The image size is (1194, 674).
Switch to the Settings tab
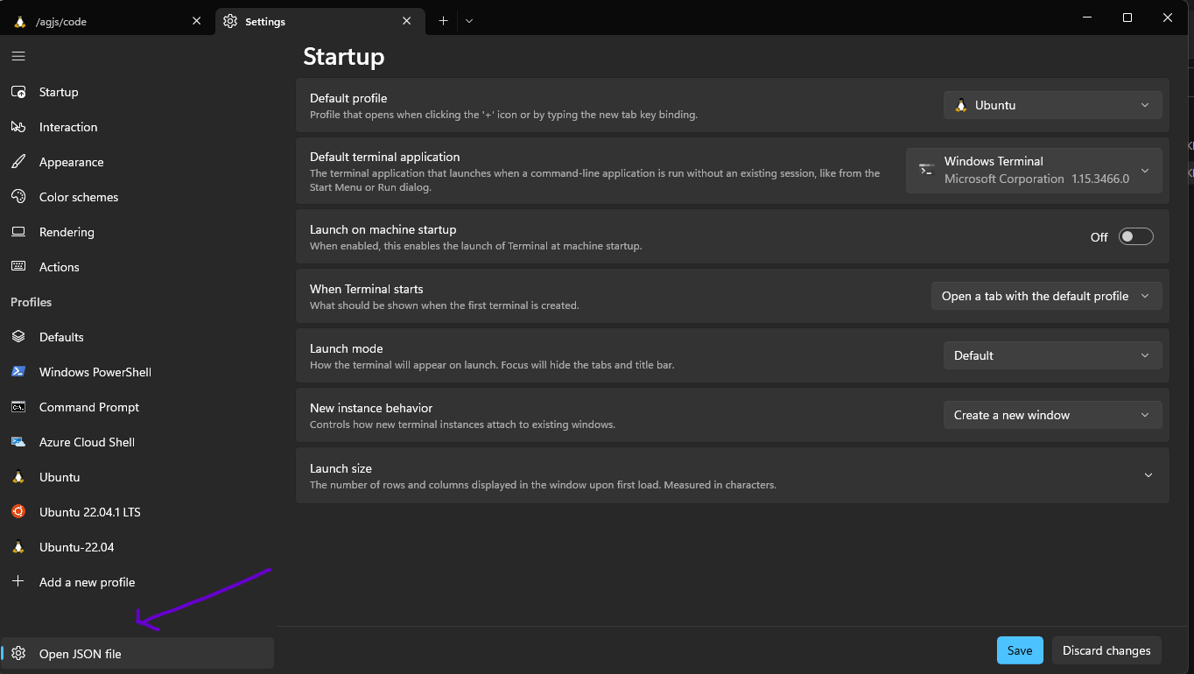click(x=319, y=21)
